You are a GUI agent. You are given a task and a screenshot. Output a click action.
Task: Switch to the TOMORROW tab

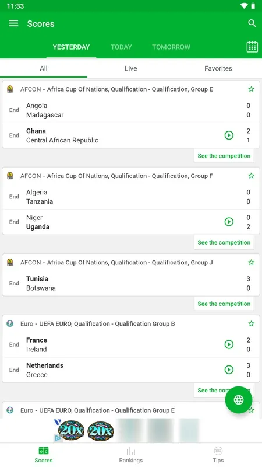coord(171,47)
